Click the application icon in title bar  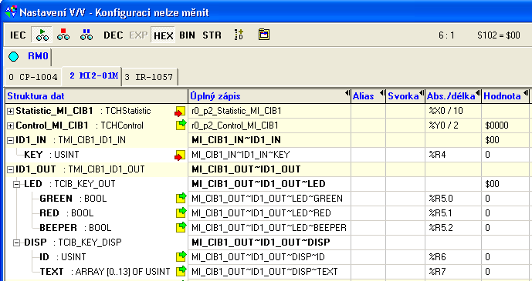coord(11,12)
